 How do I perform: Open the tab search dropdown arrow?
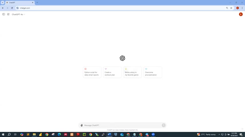3,3
